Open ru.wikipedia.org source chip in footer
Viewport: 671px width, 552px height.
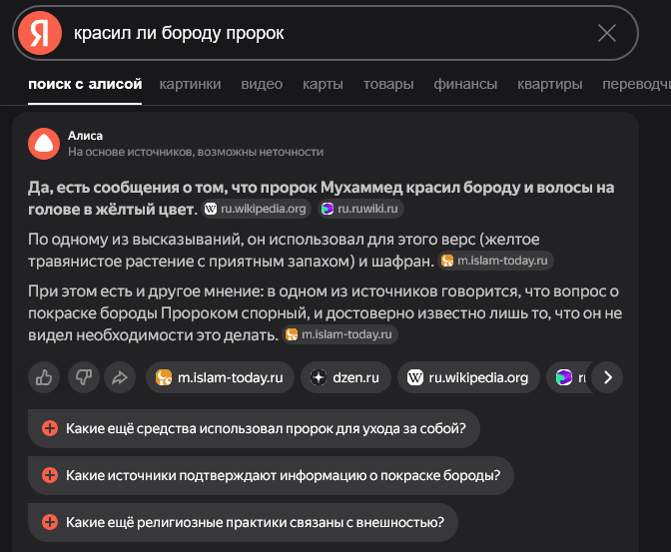(468, 377)
